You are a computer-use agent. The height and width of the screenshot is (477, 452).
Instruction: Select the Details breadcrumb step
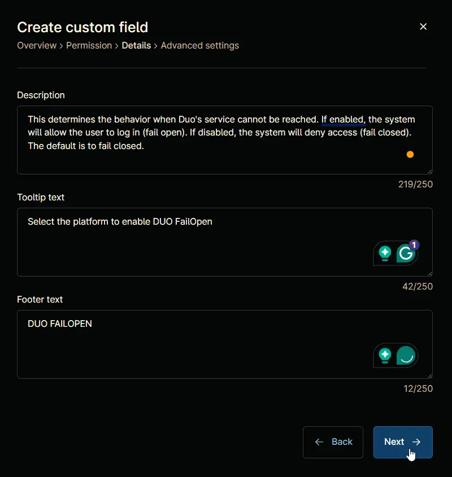click(136, 46)
